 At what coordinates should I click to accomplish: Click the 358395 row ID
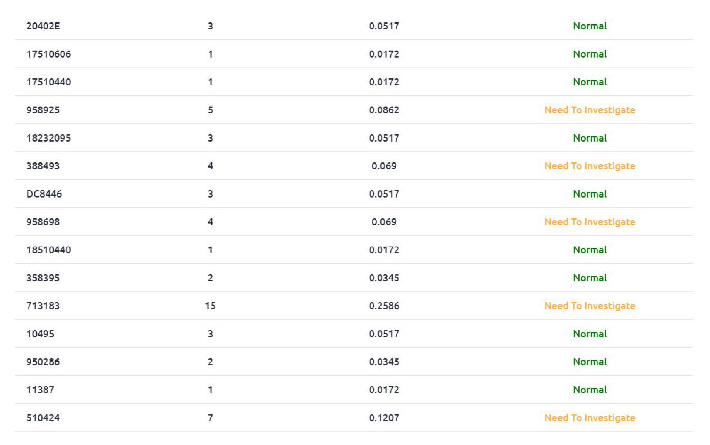(43, 278)
